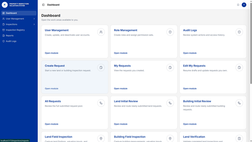
Task: Toggle the sidebar panel icon
Action: (43, 5)
